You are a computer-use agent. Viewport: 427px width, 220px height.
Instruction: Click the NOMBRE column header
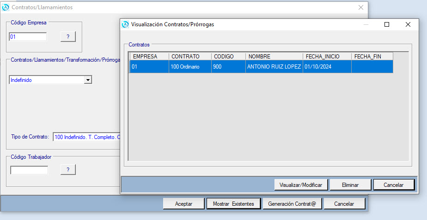(x=274, y=56)
